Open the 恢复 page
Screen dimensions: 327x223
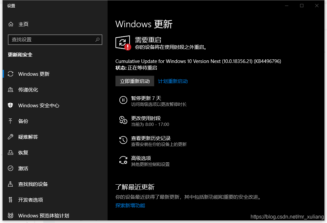coord(55,152)
